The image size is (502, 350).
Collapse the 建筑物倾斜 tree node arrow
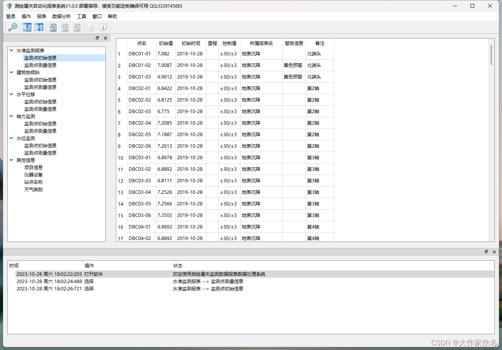click(x=12, y=72)
